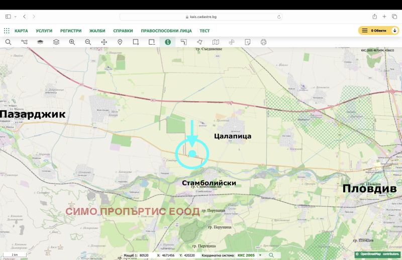Toggle the info identify tool
Viewport: 402px width, 260px height.
pyautogui.click(x=168, y=42)
